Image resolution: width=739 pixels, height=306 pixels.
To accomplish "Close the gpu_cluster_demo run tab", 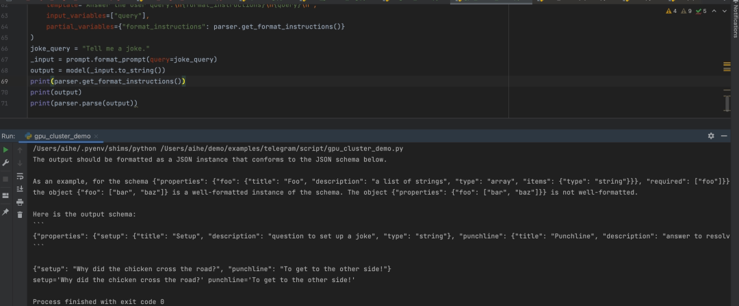I will pos(96,137).
